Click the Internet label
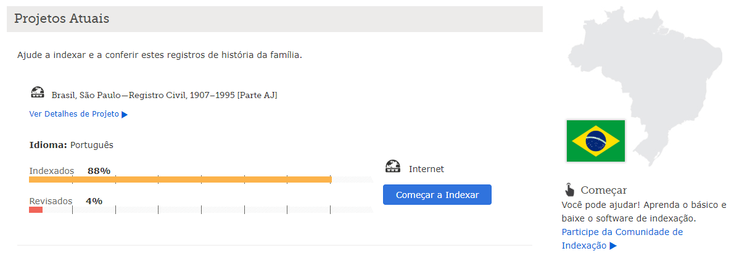The height and width of the screenshot is (256, 734). point(426,169)
